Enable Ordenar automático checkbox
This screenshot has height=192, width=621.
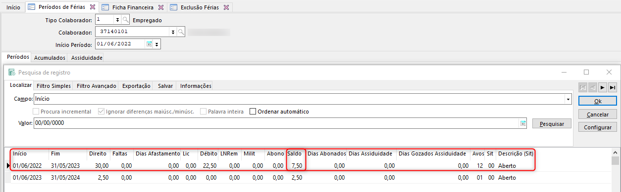253,112
